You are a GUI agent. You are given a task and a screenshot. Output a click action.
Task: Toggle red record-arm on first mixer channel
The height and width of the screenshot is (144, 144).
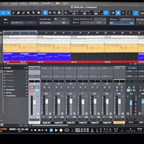(x=32, y=90)
